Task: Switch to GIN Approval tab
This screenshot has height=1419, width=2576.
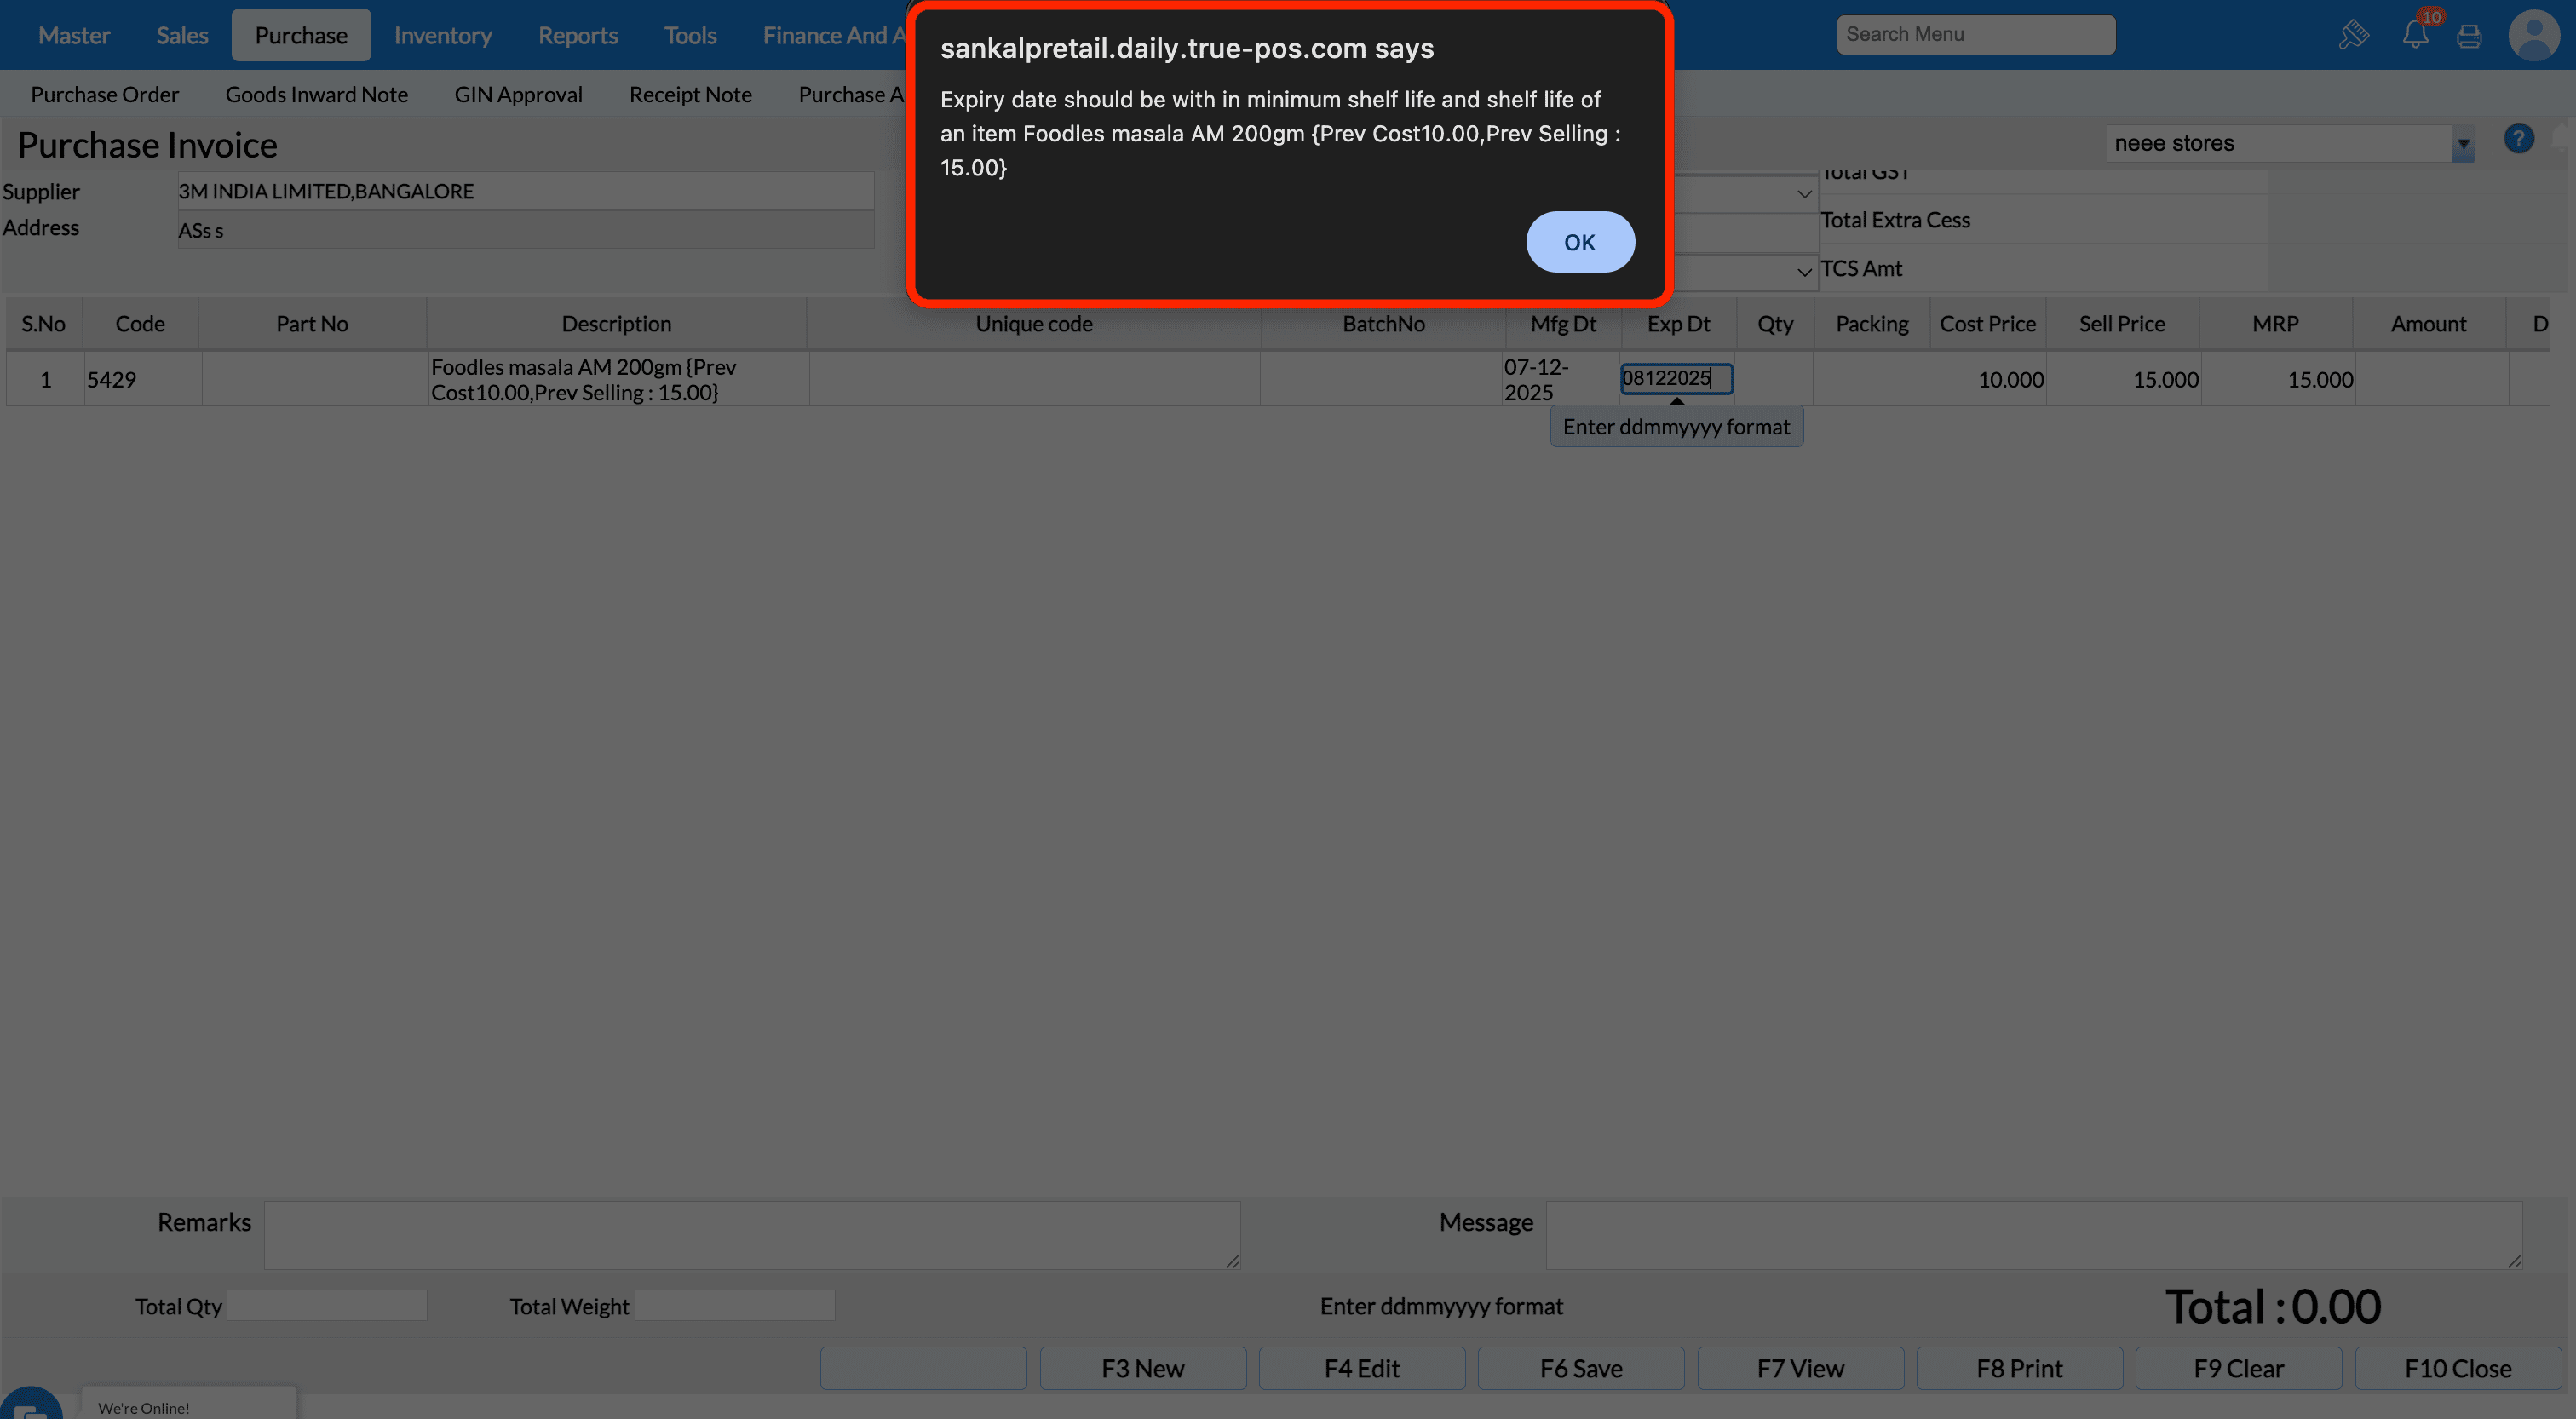Action: tap(518, 94)
